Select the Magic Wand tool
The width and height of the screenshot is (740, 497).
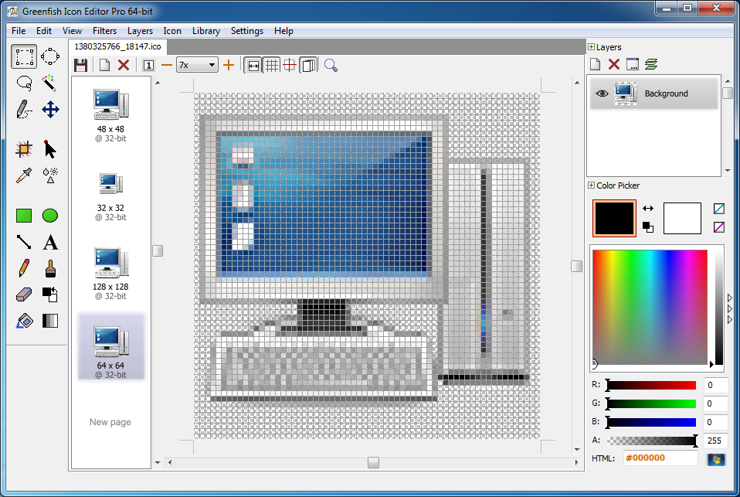coord(49,83)
